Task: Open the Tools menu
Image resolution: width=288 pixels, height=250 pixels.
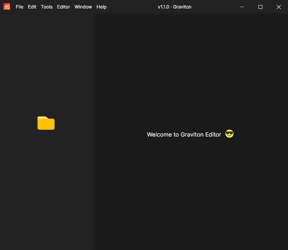Action: (x=46, y=7)
